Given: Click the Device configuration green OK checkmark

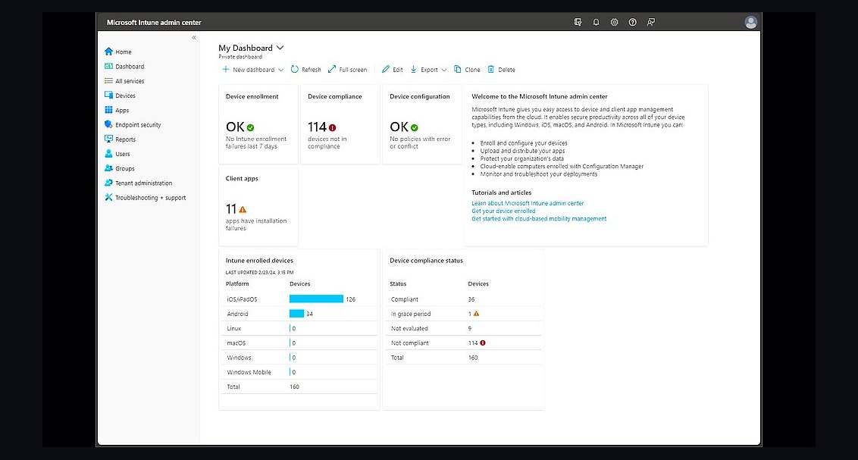Looking at the screenshot, I should coord(415,127).
